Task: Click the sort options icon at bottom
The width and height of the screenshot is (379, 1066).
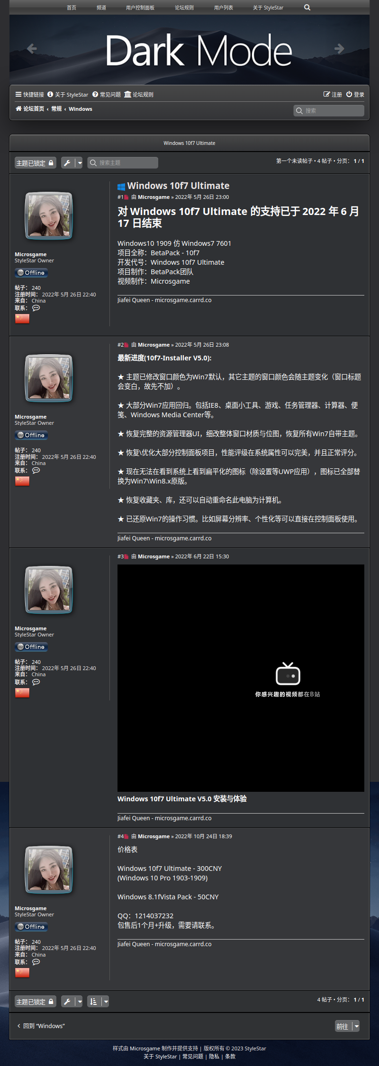Action: 93,1002
